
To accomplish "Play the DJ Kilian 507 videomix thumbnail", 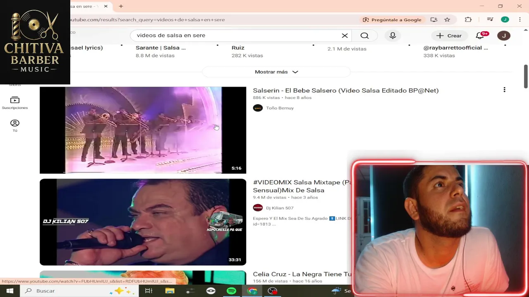I will (x=143, y=222).
